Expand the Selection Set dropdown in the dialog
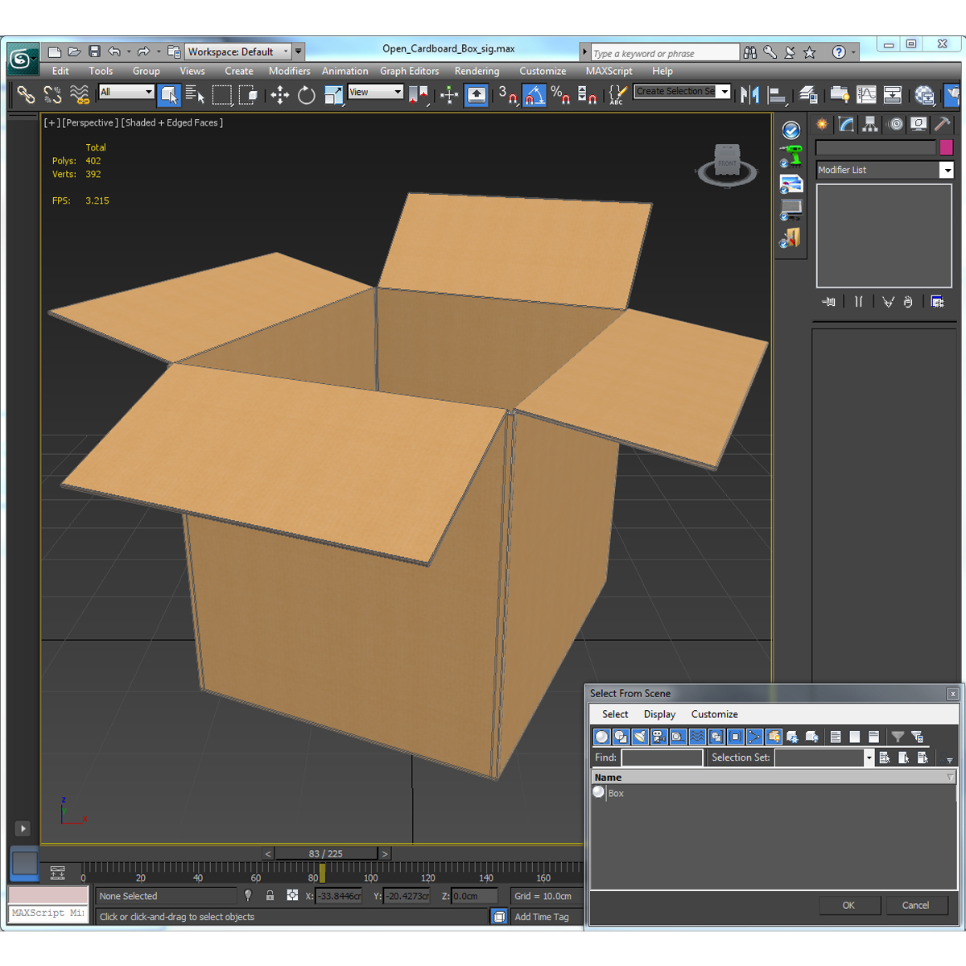 (x=869, y=758)
